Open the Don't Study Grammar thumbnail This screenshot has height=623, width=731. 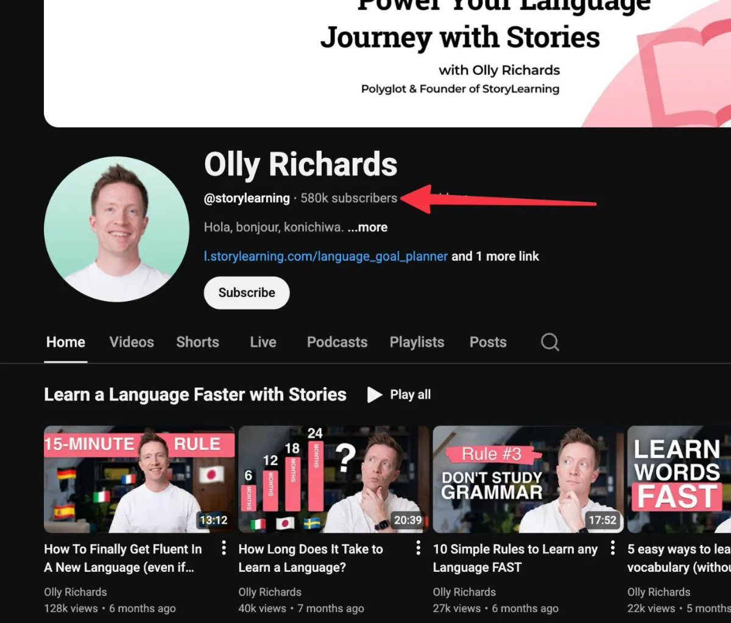point(528,479)
